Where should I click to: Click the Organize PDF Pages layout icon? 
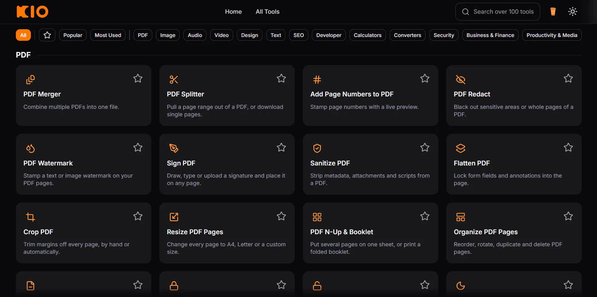click(461, 217)
